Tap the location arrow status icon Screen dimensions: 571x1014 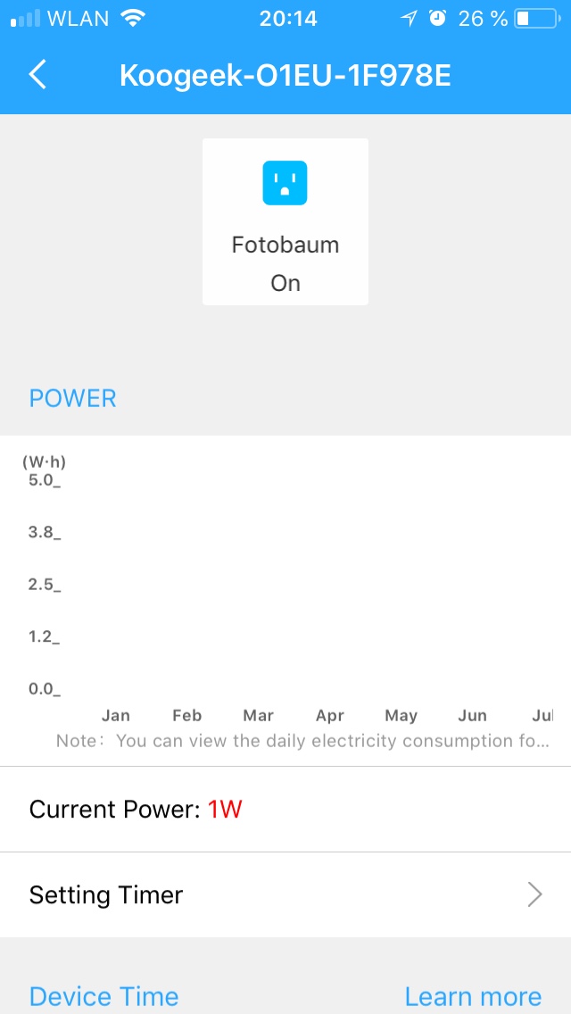[x=409, y=18]
